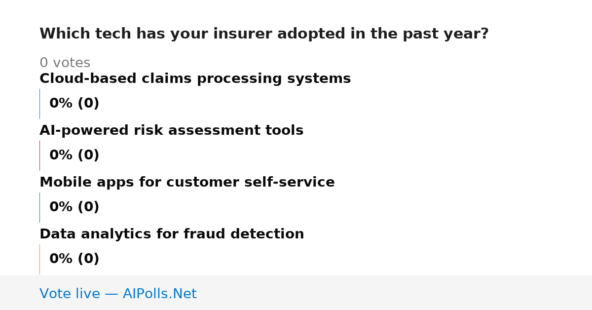Click the red bar for AI-powered risk
This screenshot has height=310, width=592.
39,155
